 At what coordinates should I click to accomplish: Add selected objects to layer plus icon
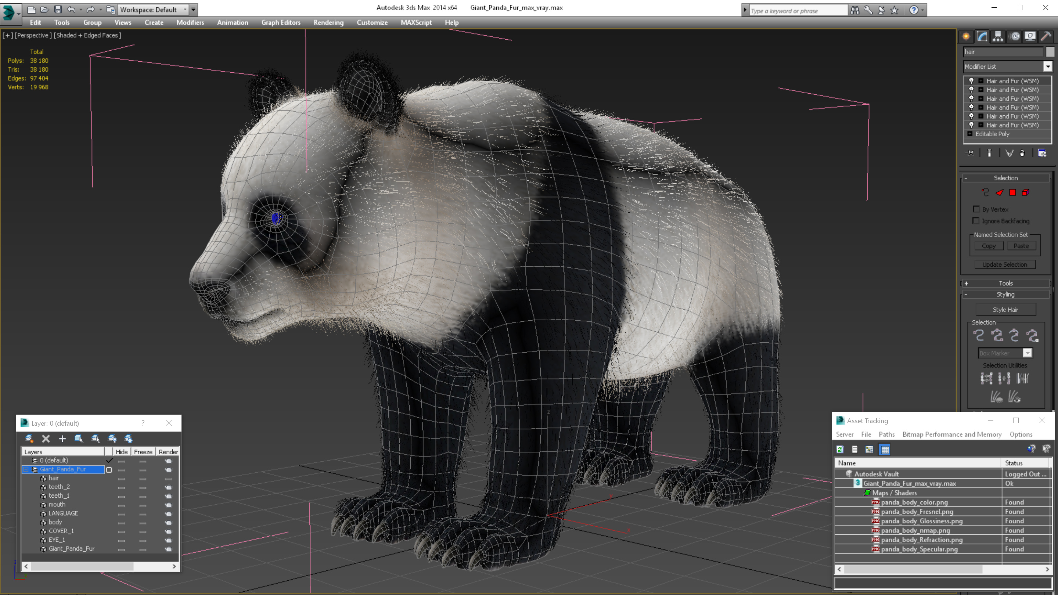62,439
